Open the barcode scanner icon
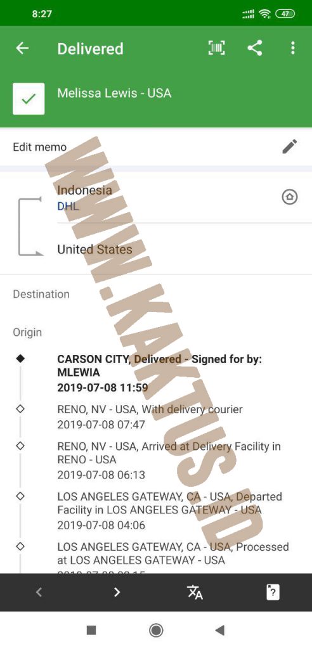The image size is (312, 649). pos(216,48)
